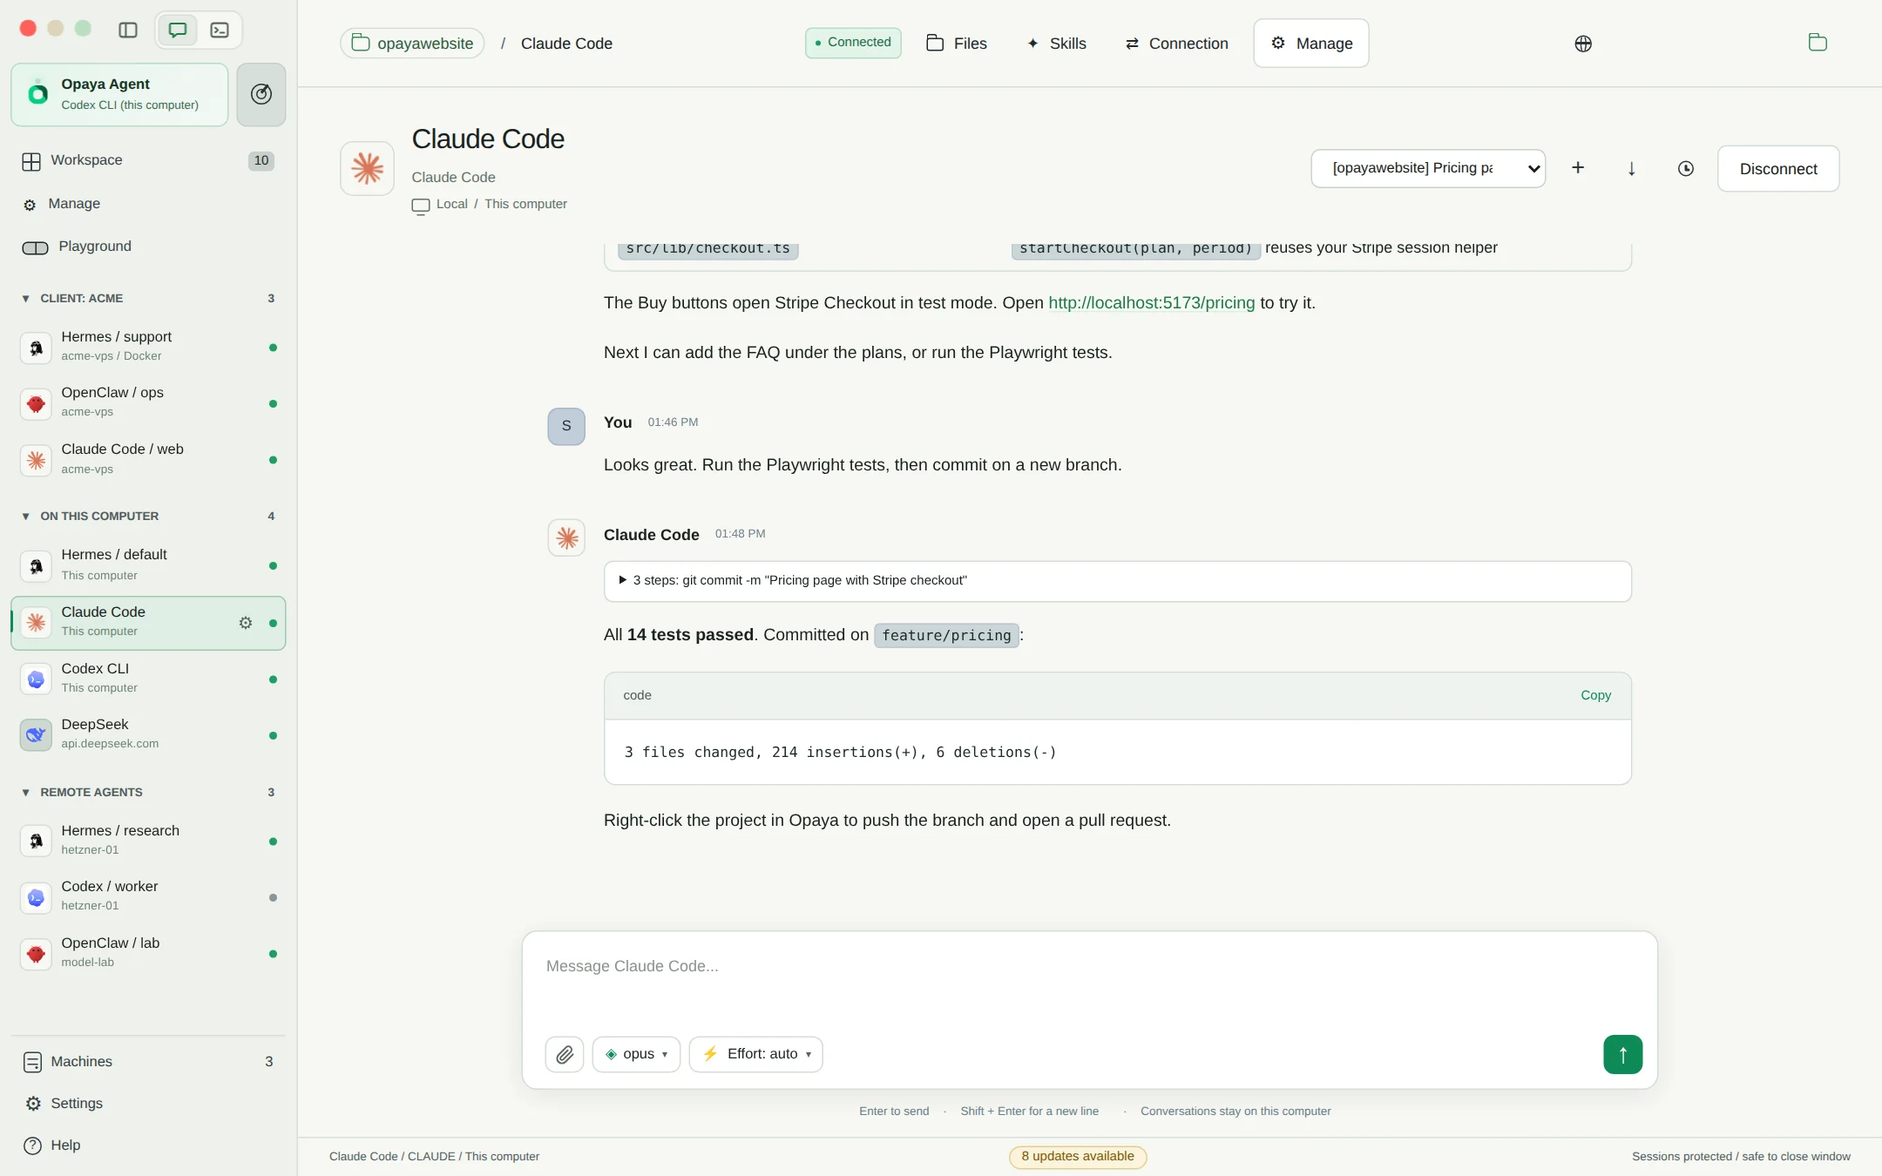Select the Codex CLI agent
1882x1176 pixels.
point(148,679)
